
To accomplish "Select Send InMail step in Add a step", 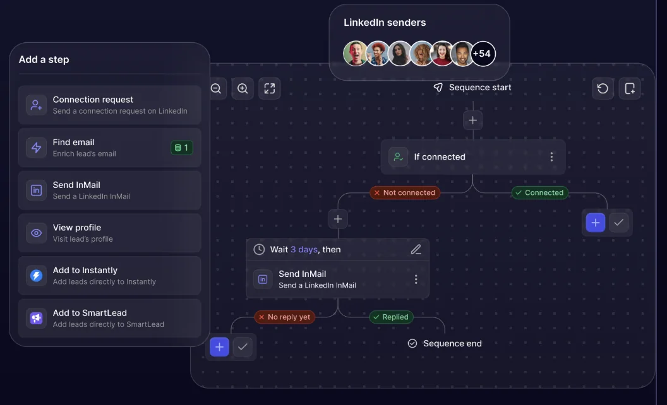I will [109, 191].
